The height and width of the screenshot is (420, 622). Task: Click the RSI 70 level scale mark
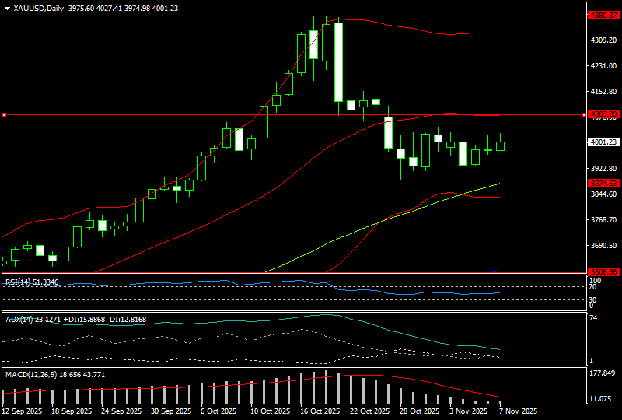[593, 287]
